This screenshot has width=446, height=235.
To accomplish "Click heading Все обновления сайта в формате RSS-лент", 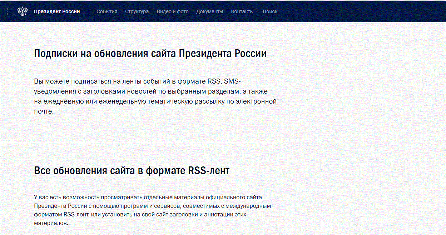I will (132, 171).
